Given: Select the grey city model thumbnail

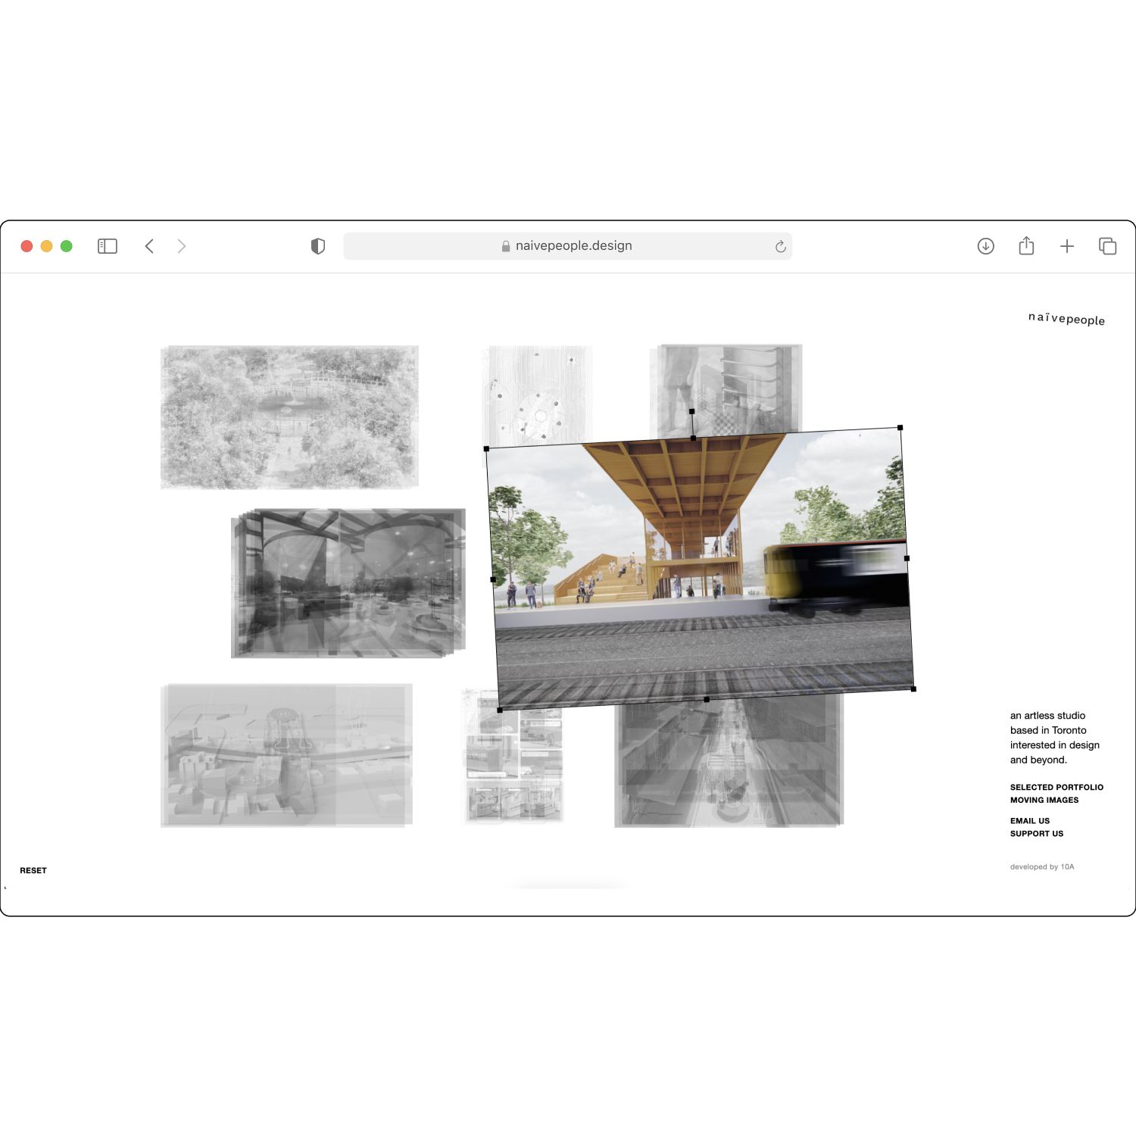Looking at the screenshot, I should click(x=286, y=755).
